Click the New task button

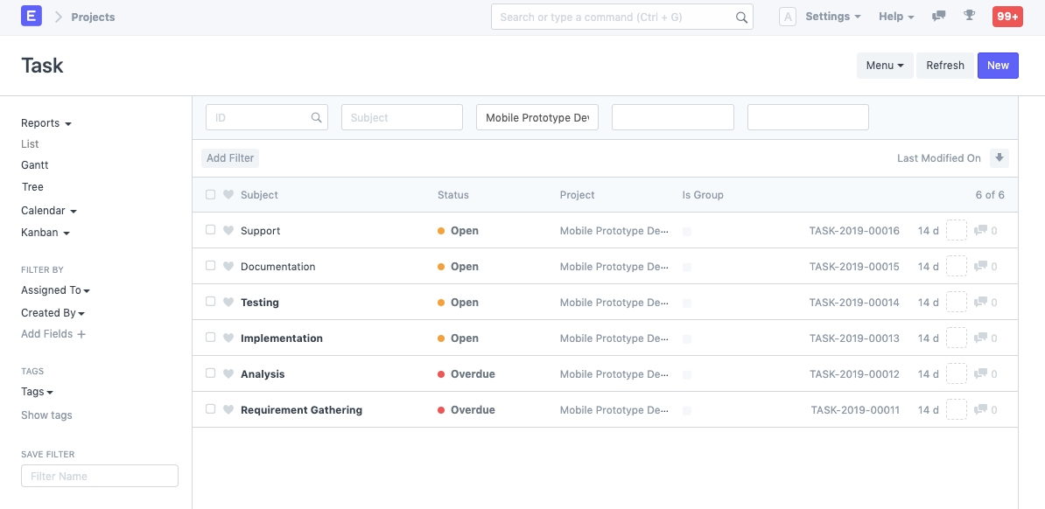click(998, 66)
